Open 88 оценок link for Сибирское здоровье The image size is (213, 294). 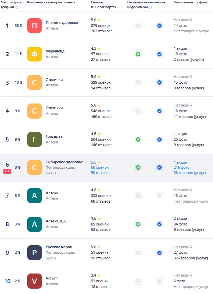(101, 167)
